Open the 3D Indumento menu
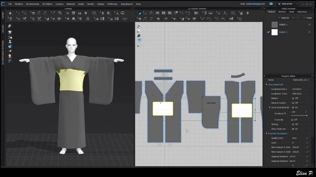Screen dimensions: 316x177 point(33,4)
